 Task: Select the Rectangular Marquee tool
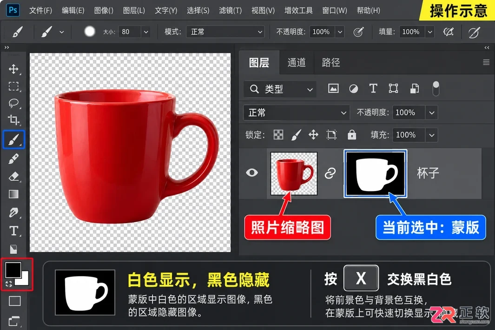13,86
